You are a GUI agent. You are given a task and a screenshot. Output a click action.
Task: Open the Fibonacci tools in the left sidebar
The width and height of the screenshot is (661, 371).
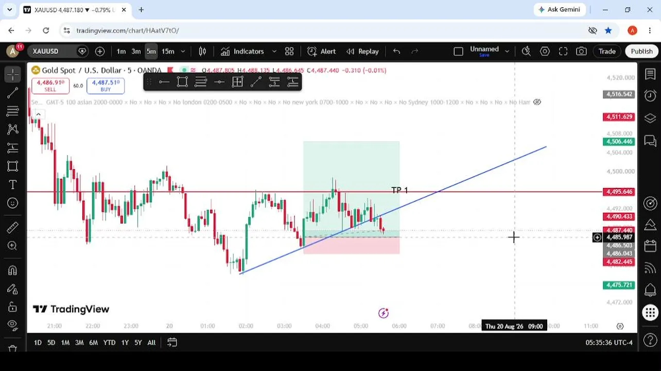[13, 111]
